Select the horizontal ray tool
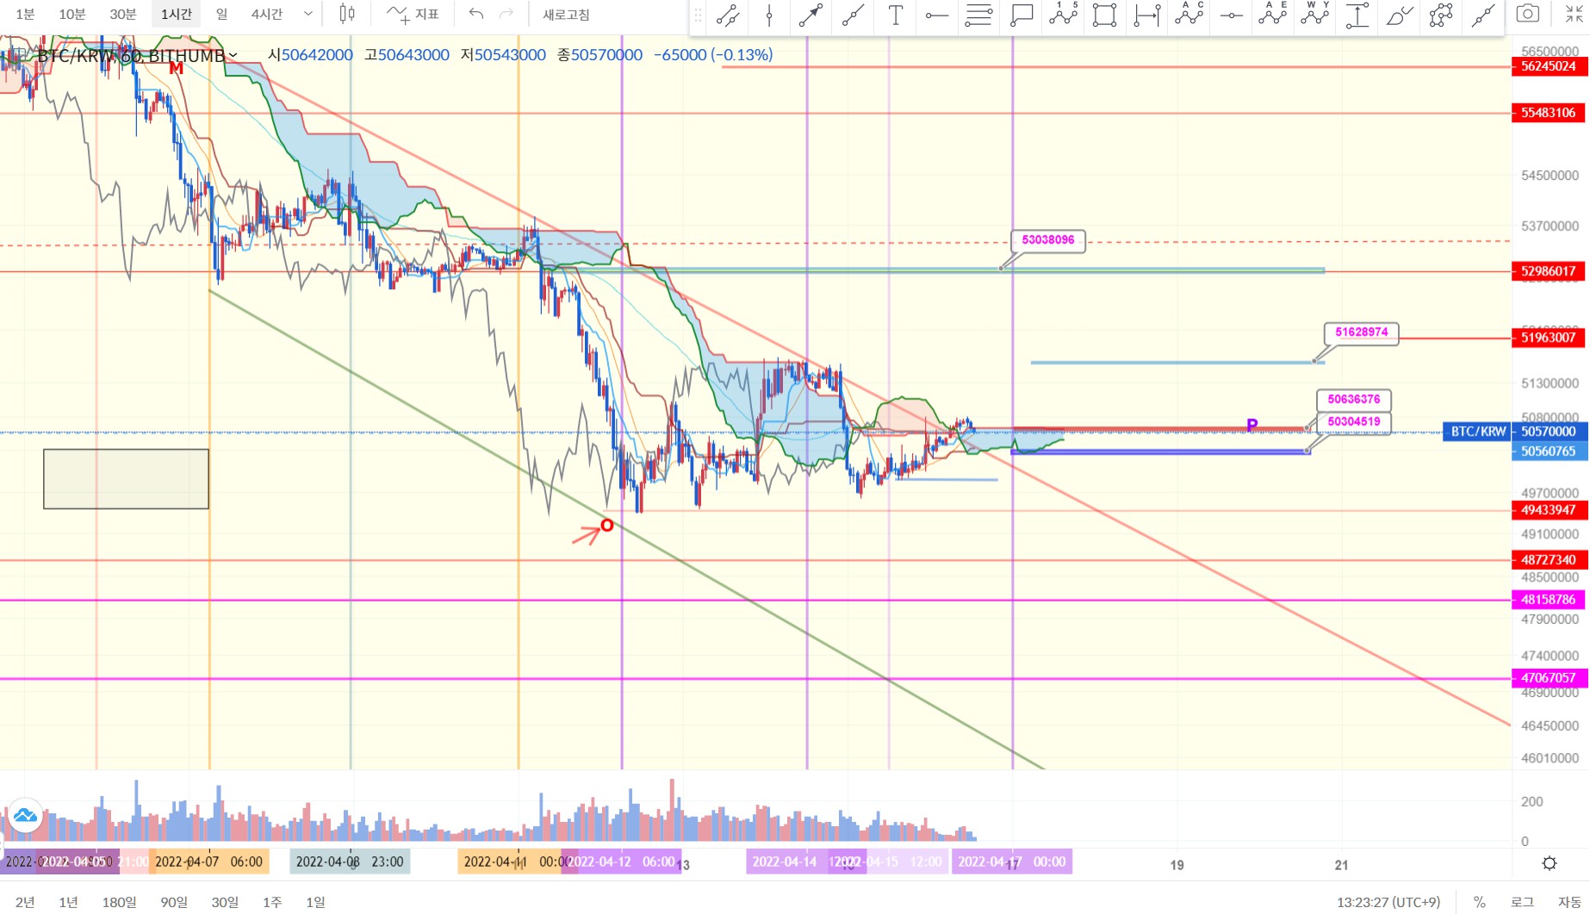 point(937,15)
